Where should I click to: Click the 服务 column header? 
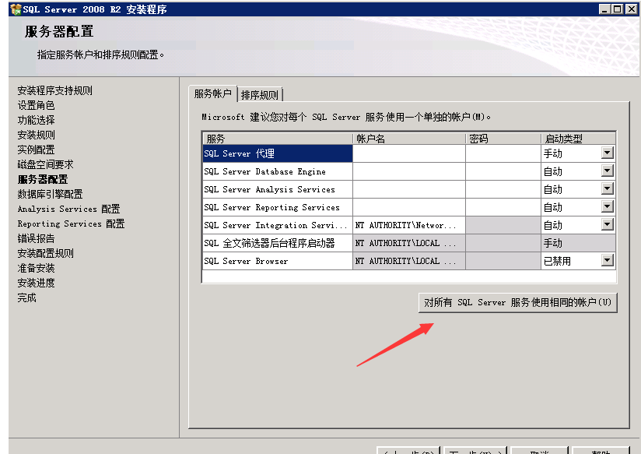(x=278, y=139)
